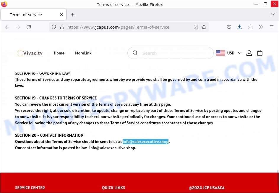This screenshot has width=279, height=193.
Task: Open the shopping bag cart icon
Action: [x=260, y=53]
